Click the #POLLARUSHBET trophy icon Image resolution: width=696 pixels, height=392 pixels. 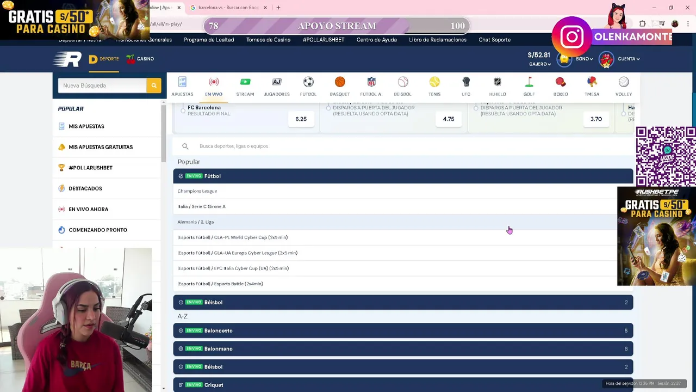click(61, 168)
